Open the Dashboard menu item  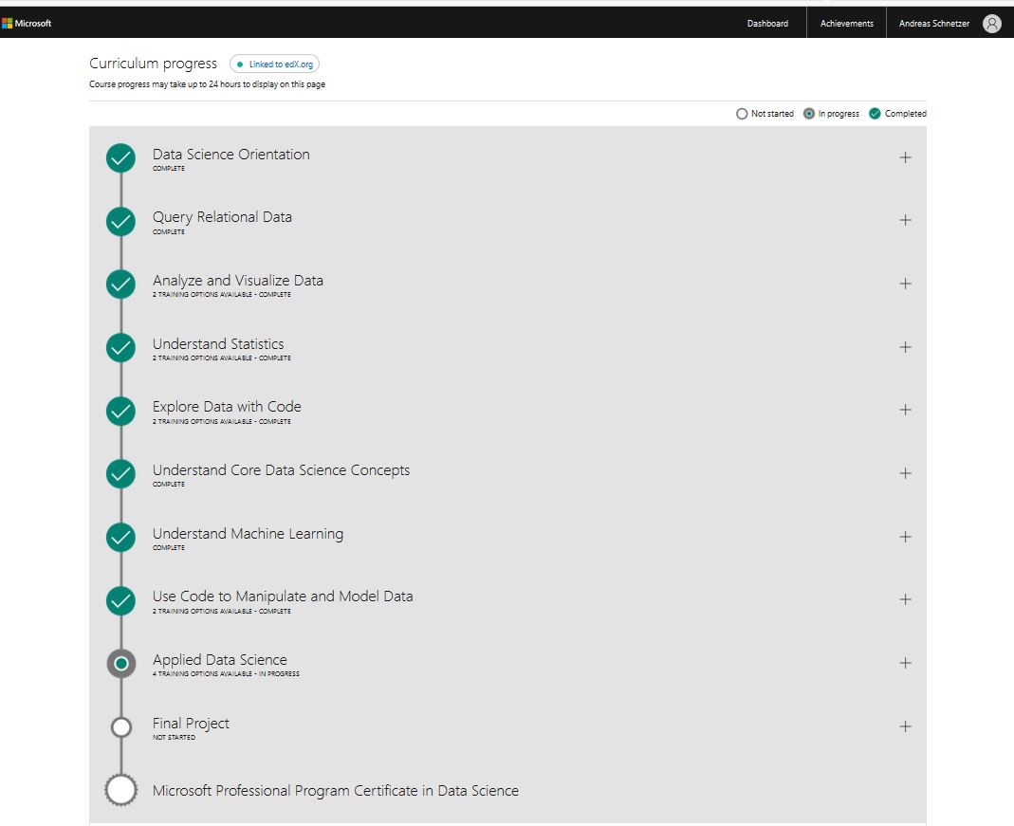click(767, 24)
